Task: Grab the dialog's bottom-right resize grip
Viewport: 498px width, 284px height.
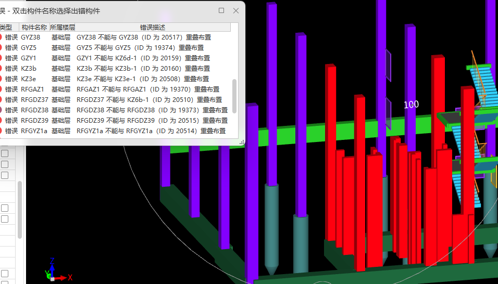Action: tap(242, 143)
